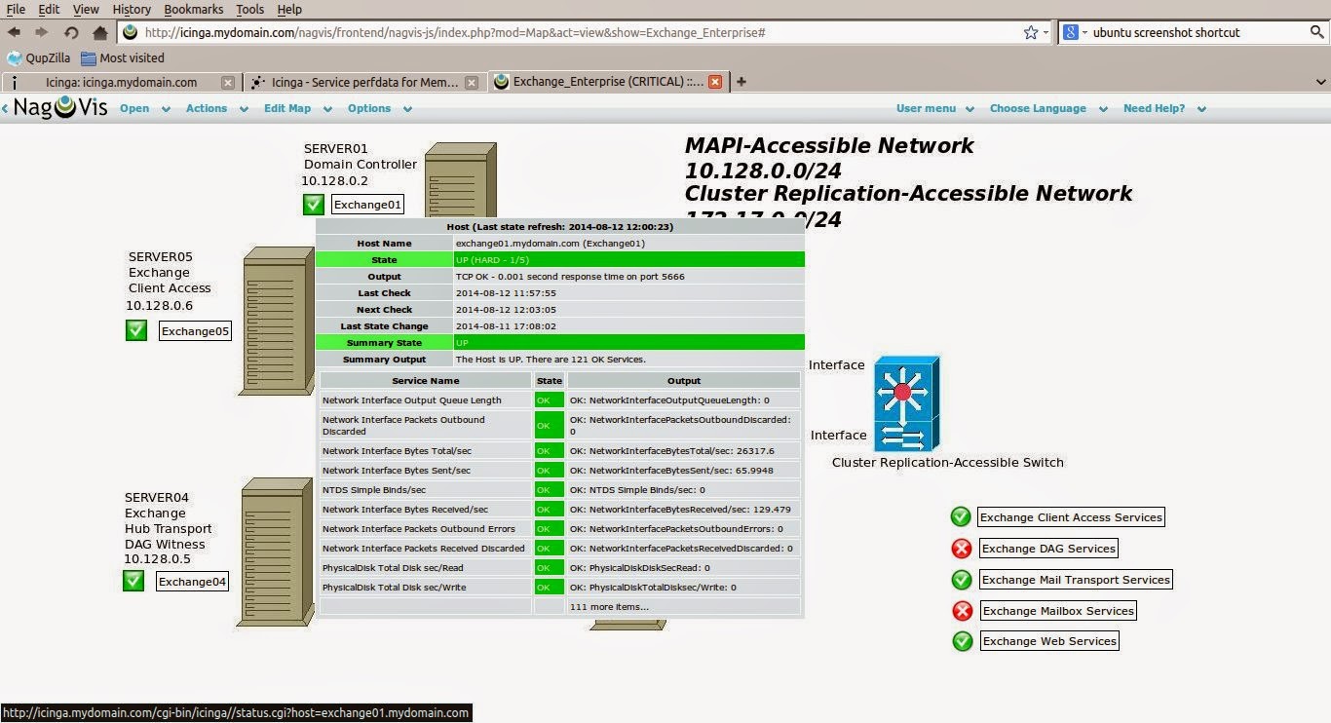Click the green status icon for SERVER01
The height and width of the screenshot is (723, 1331).
(313, 204)
